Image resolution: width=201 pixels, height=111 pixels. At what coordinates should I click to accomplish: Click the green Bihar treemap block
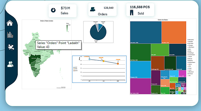pyautogui.click(x=165, y=91)
